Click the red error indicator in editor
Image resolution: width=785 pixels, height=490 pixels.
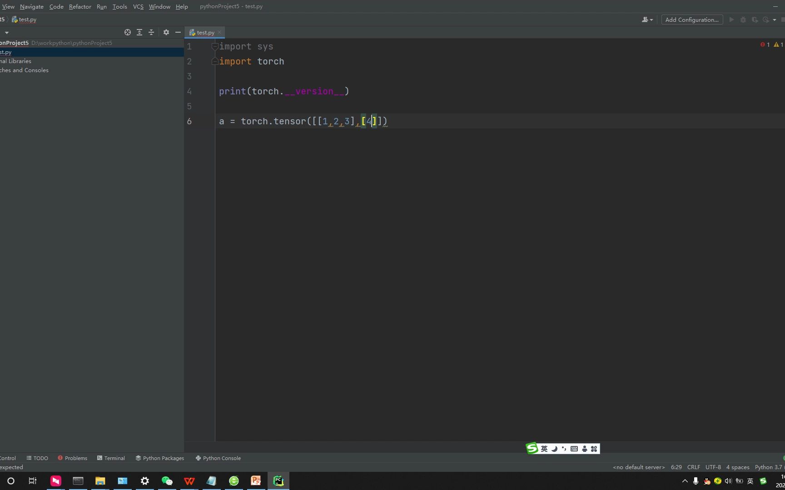pyautogui.click(x=765, y=44)
